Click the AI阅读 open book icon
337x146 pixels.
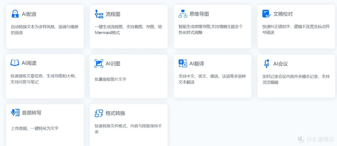click(15, 63)
